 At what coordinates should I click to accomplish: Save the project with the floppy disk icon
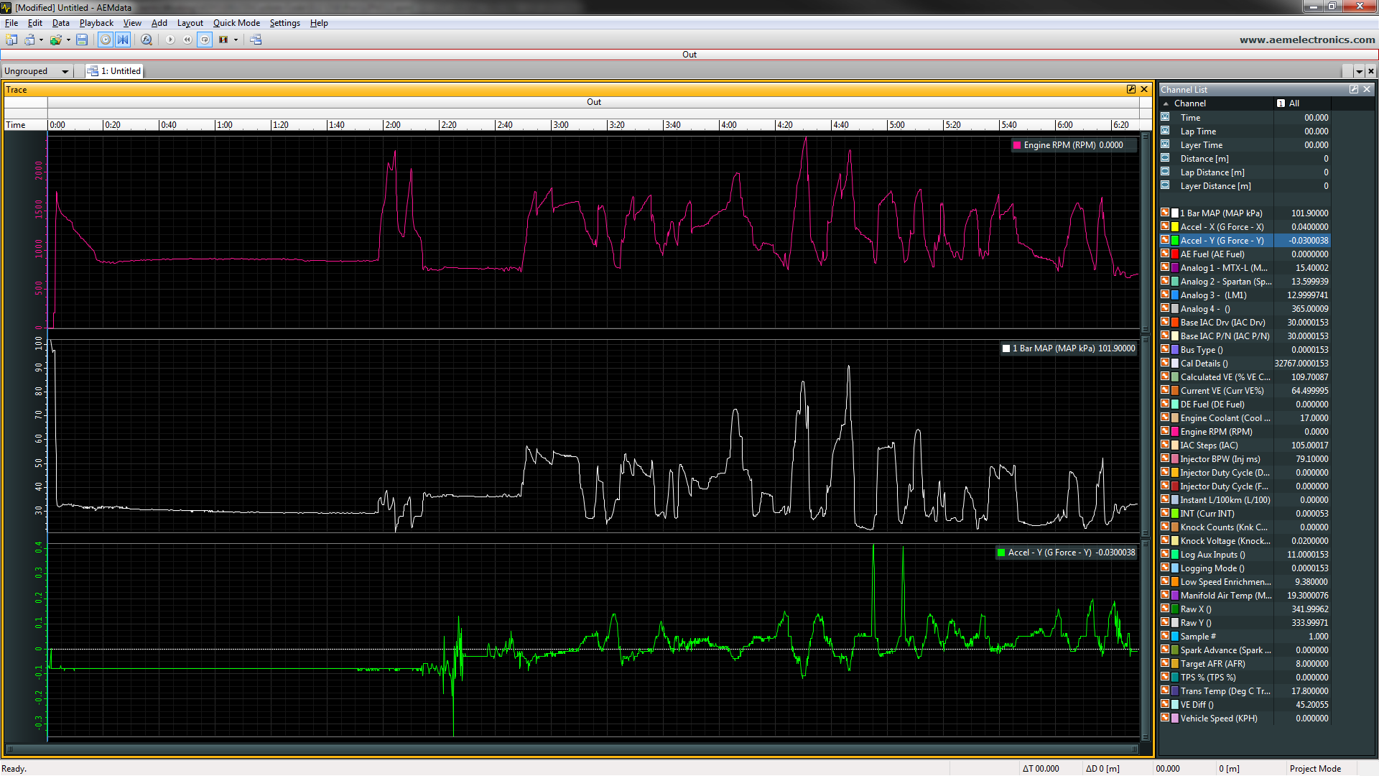[x=82, y=40]
